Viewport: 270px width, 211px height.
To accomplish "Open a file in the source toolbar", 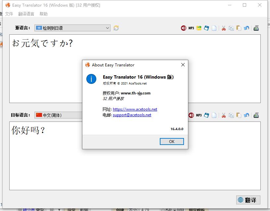I will (x=199, y=28).
